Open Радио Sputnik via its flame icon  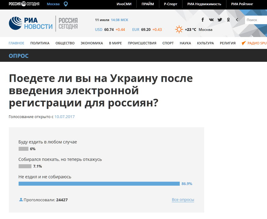point(243,43)
